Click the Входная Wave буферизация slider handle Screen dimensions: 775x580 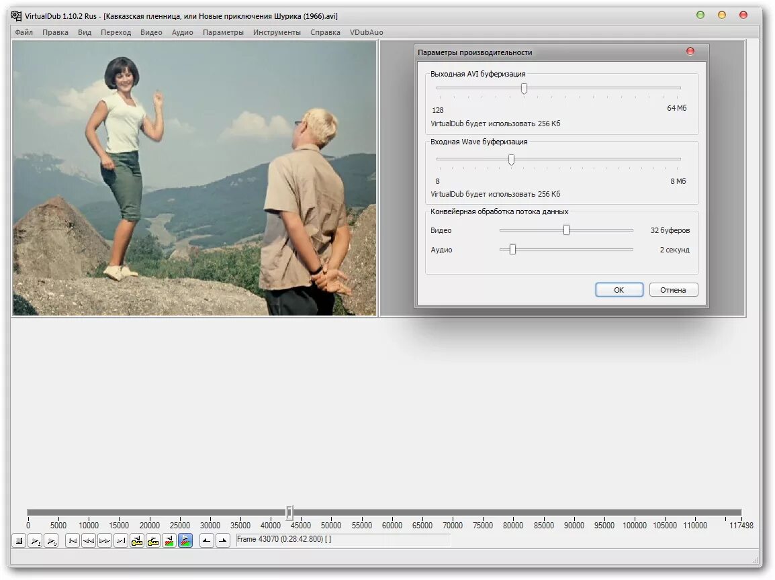511,160
